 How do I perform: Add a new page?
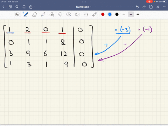point(151,7)
